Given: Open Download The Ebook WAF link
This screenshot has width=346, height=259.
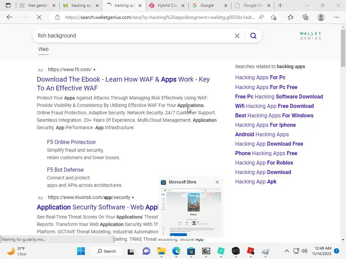Looking at the screenshot, I should (x=123, y=84).
